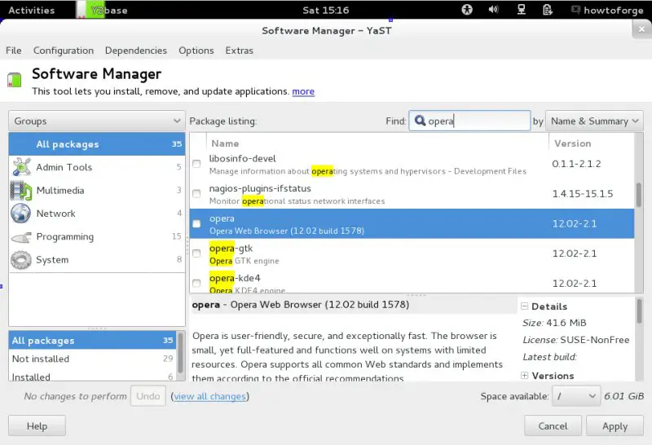Open the Options menu
The image size is (652, 445).
click(196, 51)
